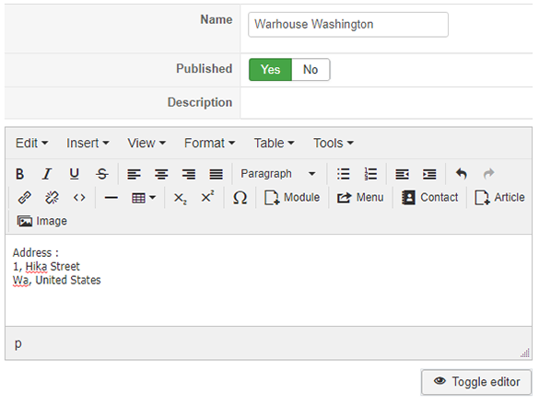Insert a numbered list

[370, 174]
